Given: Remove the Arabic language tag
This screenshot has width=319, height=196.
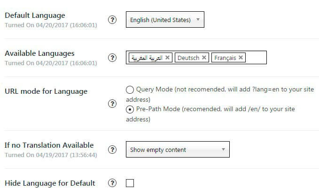Looking at the screenshot, I should click(x=167, y=58).
